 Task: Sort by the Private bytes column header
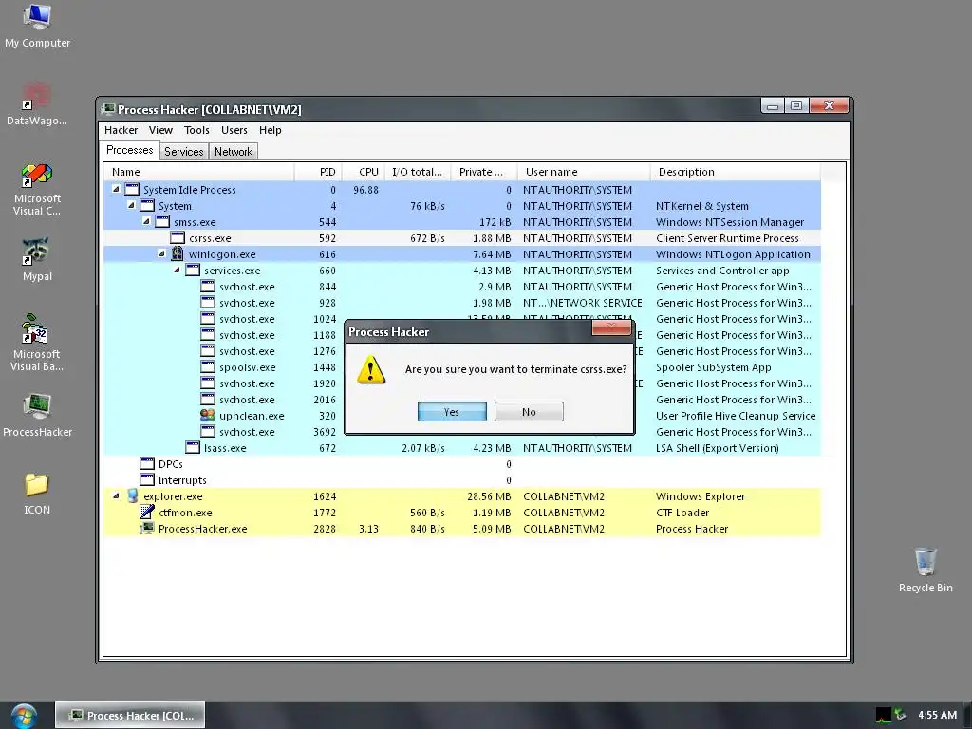click(484, 172)
